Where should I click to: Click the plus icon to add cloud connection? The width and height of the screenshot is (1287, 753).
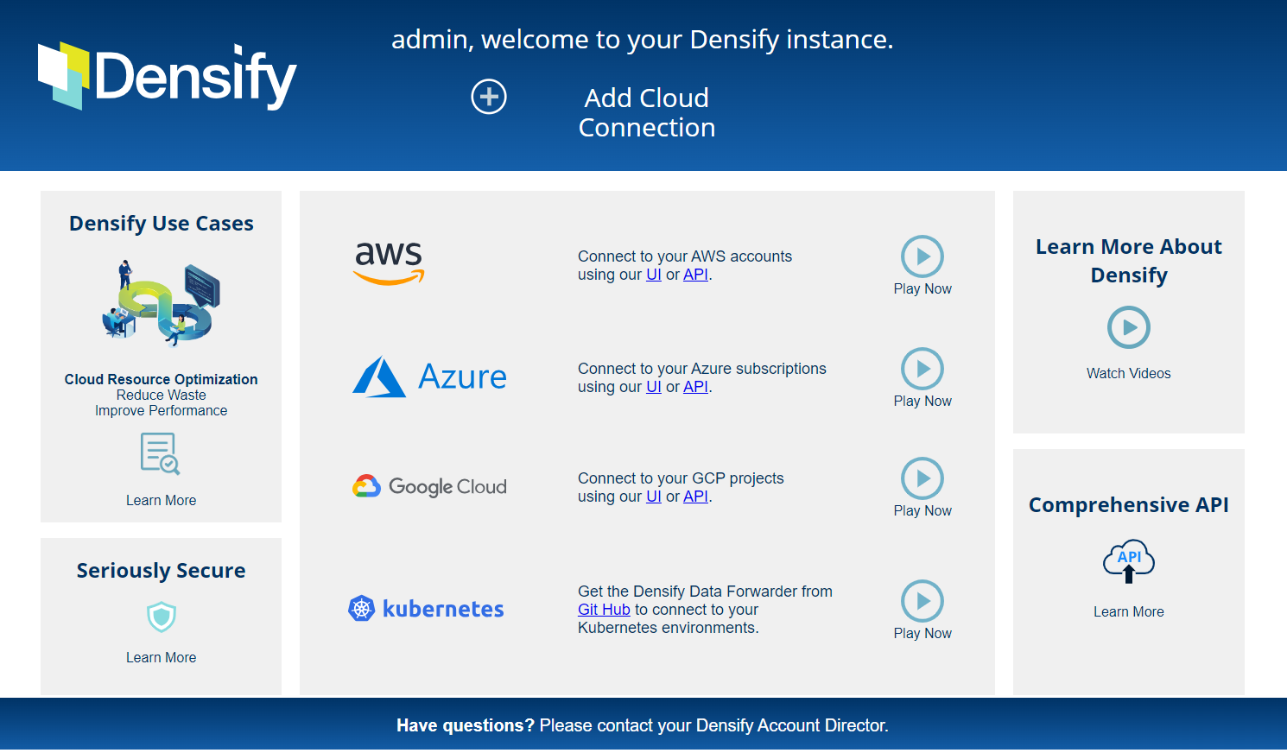(489, 97)
